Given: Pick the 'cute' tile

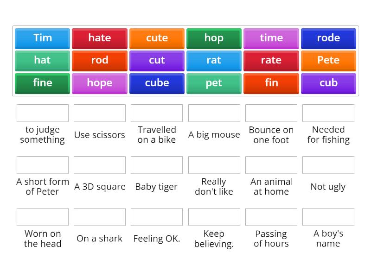Looking at the screenshot, I should pos(157,38).
